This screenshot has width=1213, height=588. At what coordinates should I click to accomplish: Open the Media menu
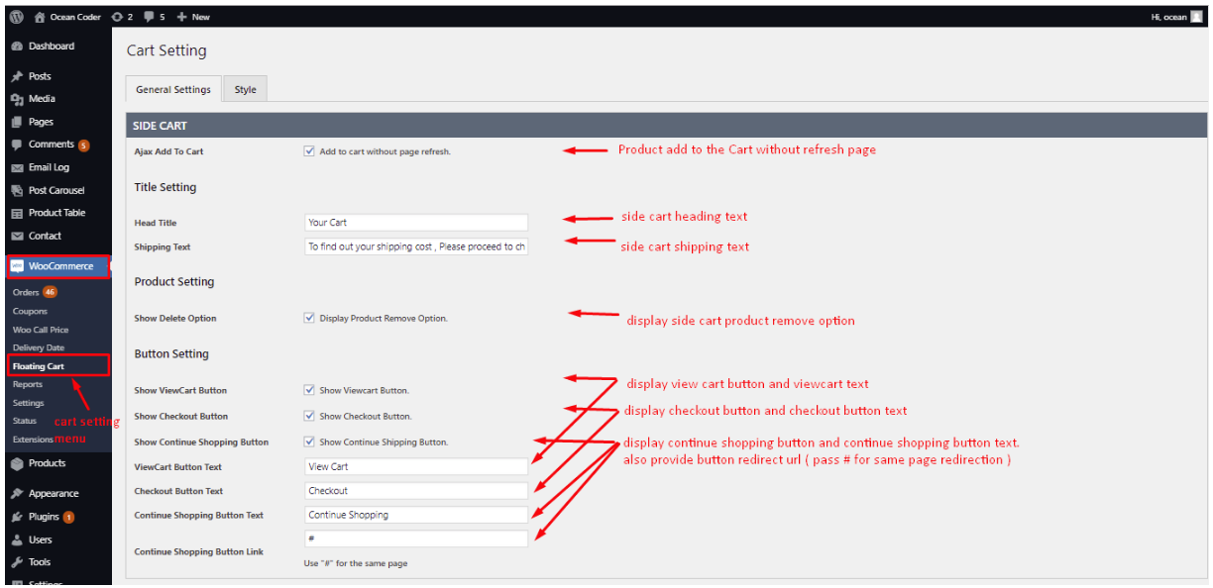[x=42, y=99]
